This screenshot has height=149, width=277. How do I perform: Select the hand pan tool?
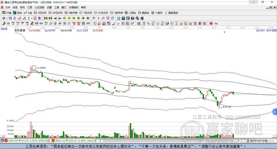tap(94, 18)
